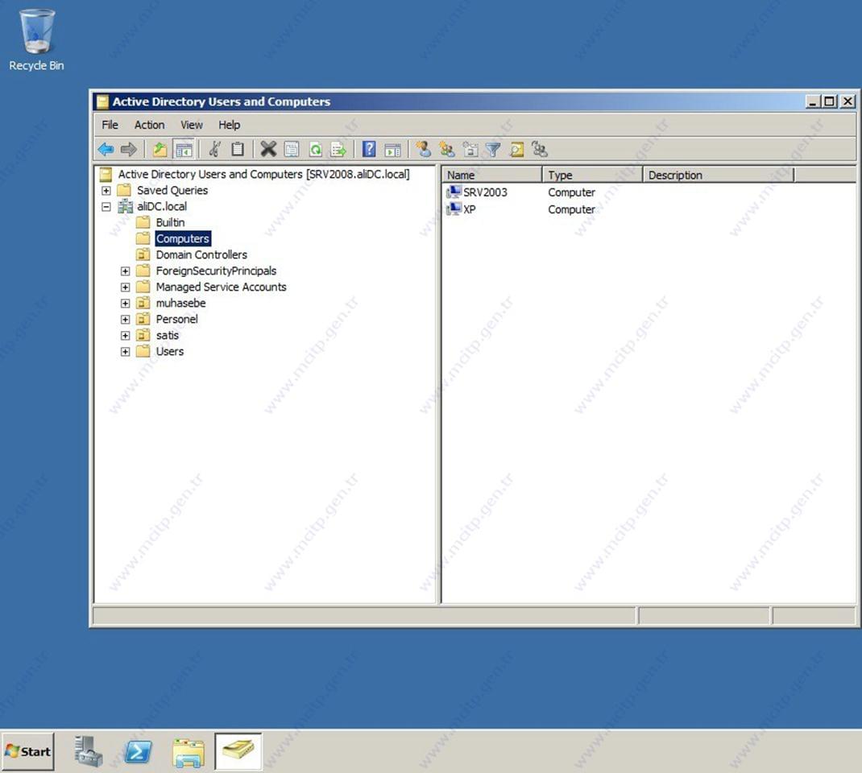Click the window system menu icon in title bar
Screen dimensions: 862x773
point(102,101)
